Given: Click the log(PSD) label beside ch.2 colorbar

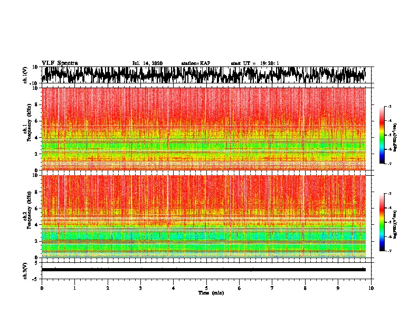Looking at the screenshot, I should pyautogui.click(x=395, y=224).
